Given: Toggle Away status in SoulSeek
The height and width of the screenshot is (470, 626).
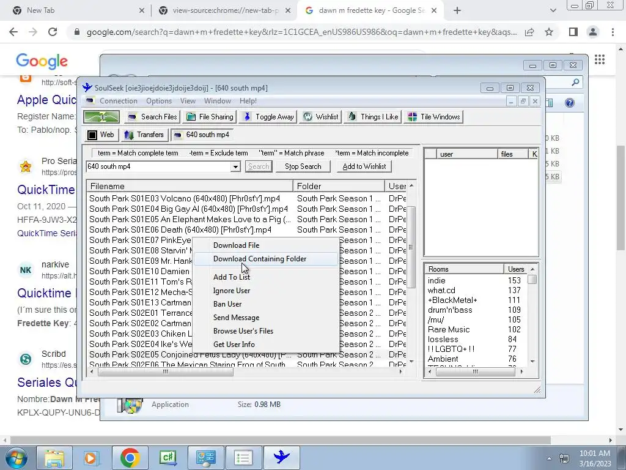Looking at the screenshot, I should [269, 117].
